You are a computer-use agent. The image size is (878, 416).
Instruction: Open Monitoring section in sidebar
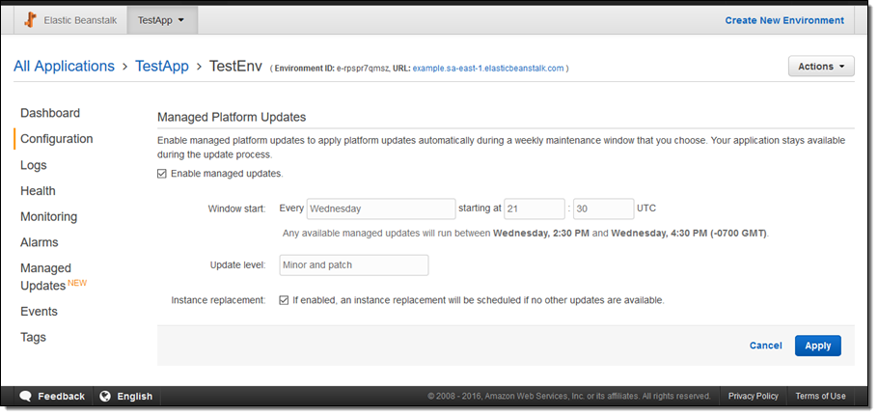click(x=48, y=217)
